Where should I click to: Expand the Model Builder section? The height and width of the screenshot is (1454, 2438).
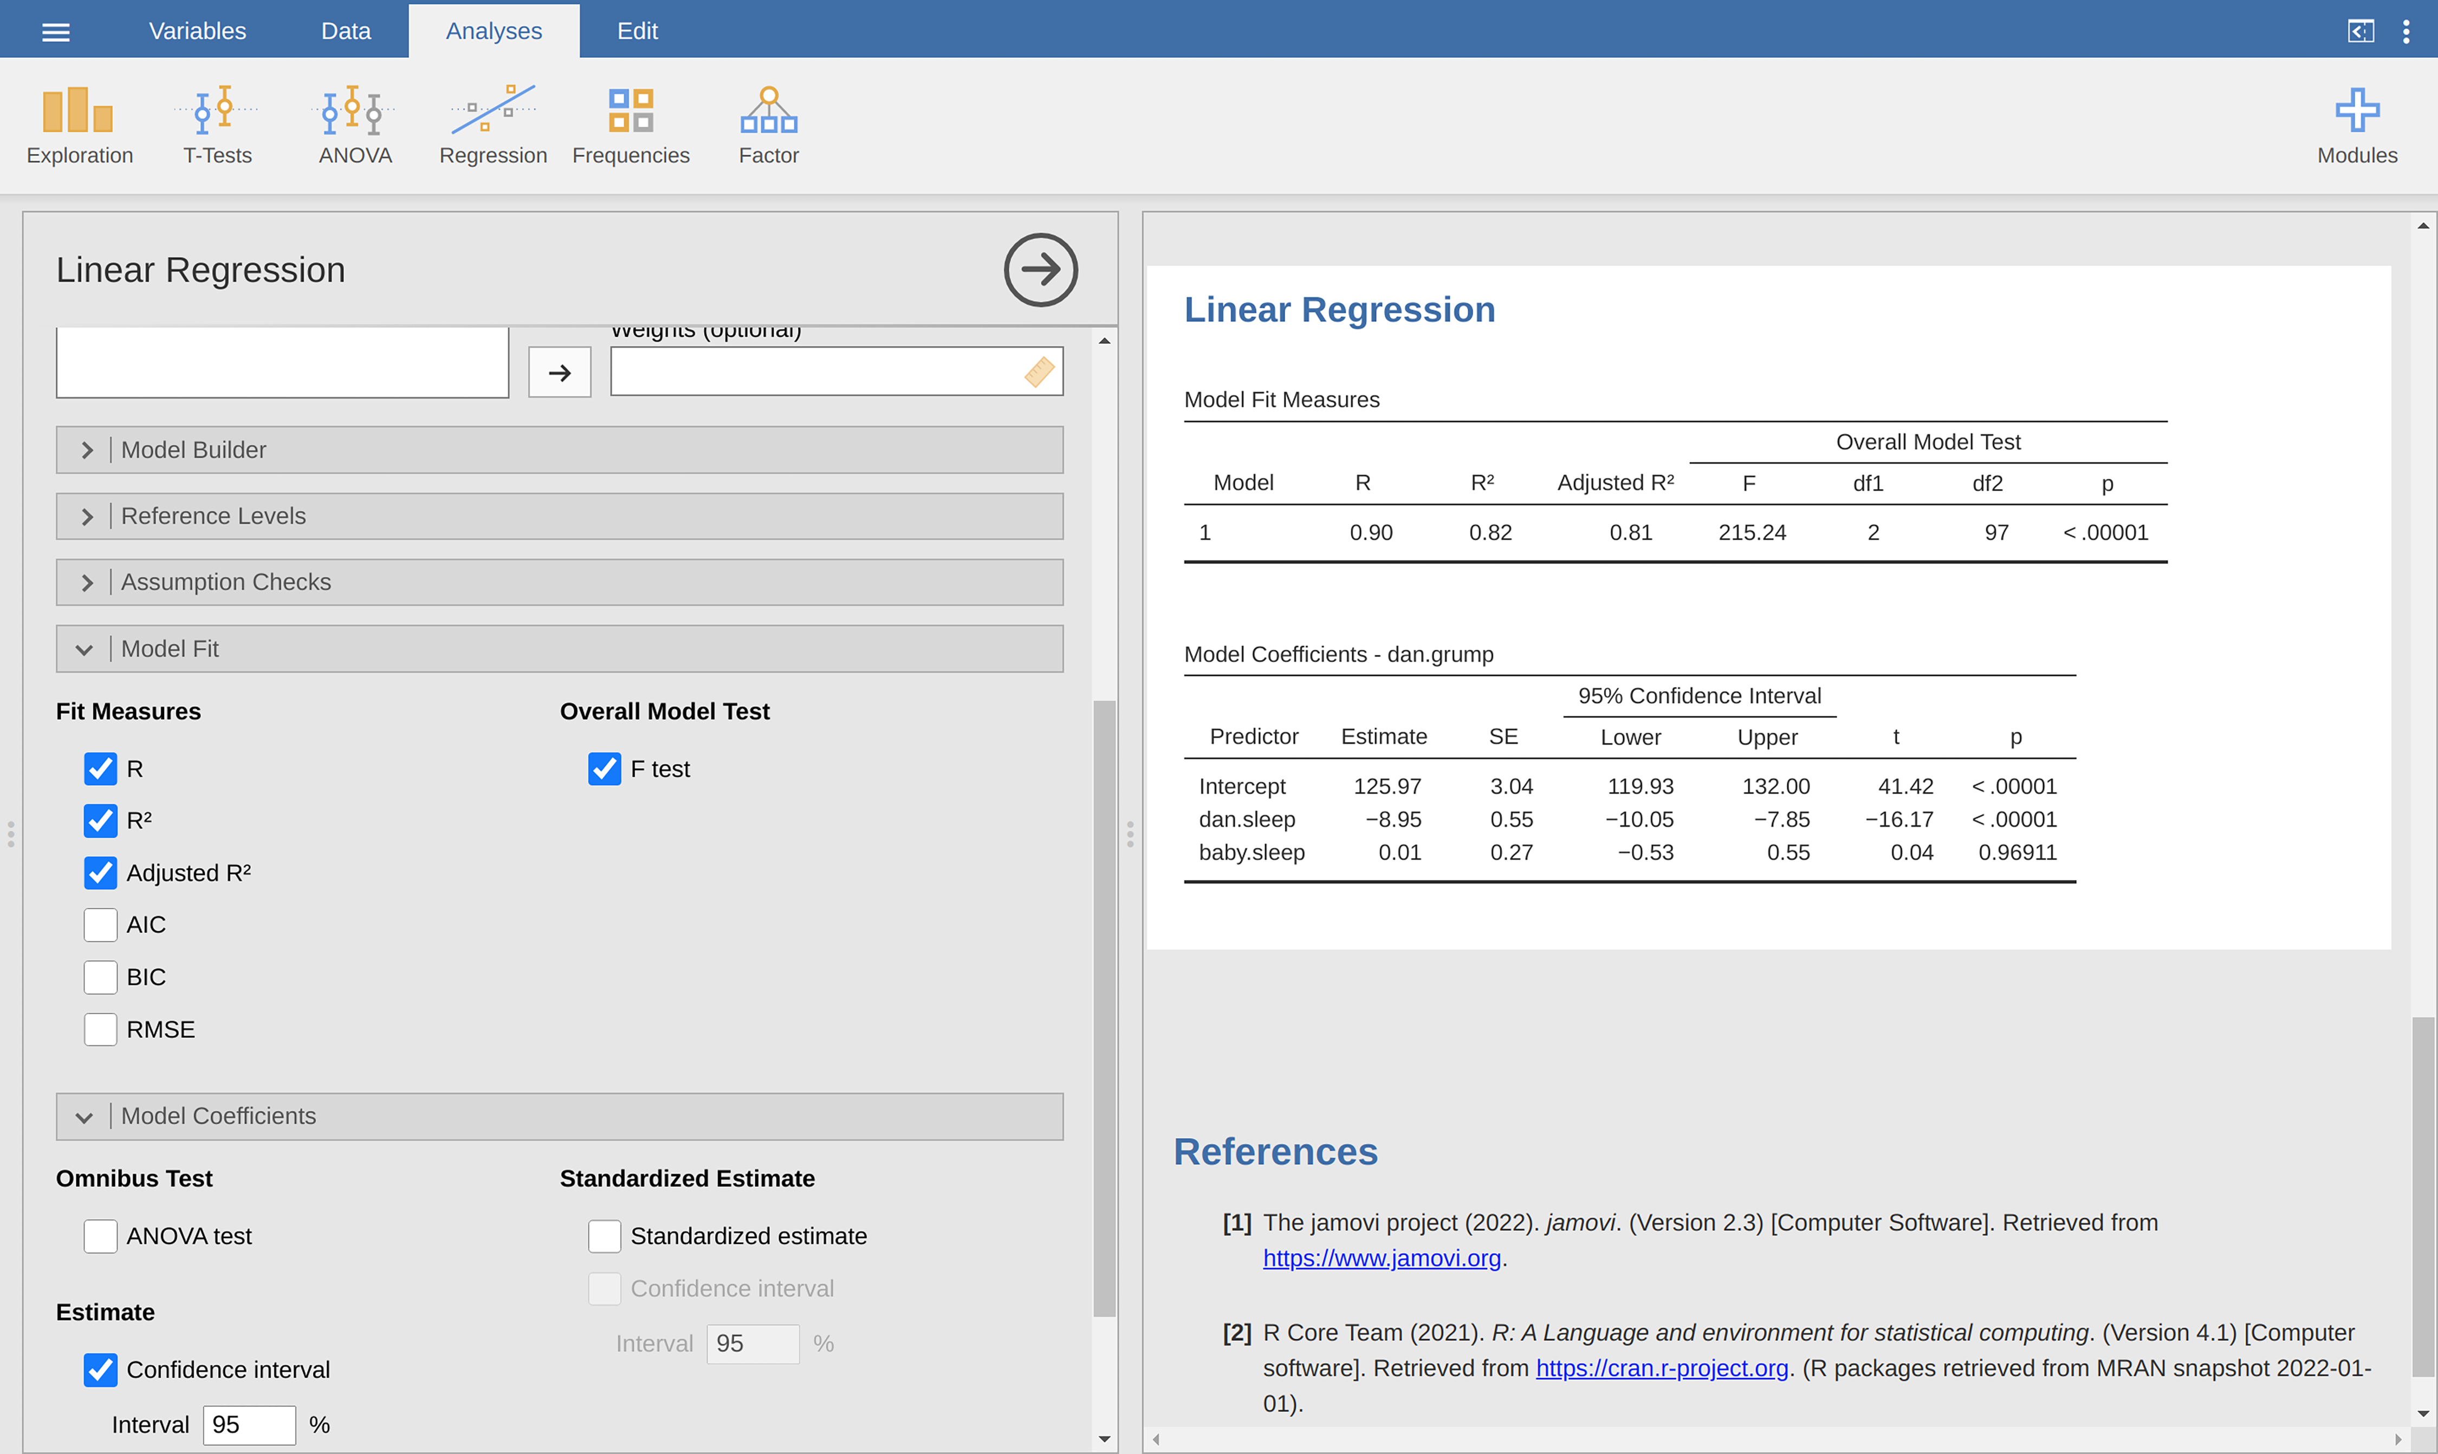[x=560, y=449]
